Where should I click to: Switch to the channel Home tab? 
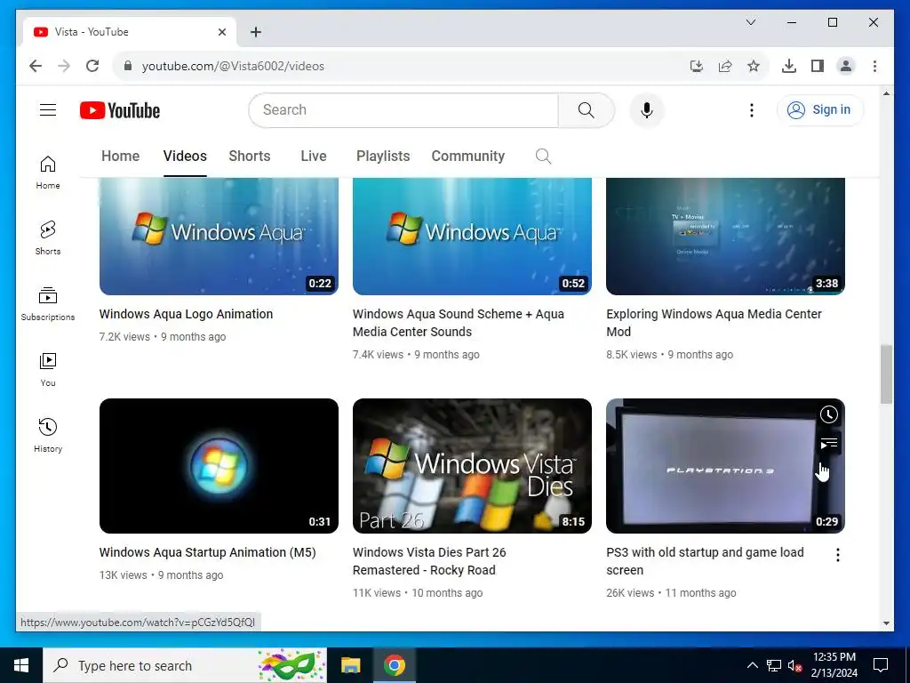pyautogui.click(x=120, y=157)
